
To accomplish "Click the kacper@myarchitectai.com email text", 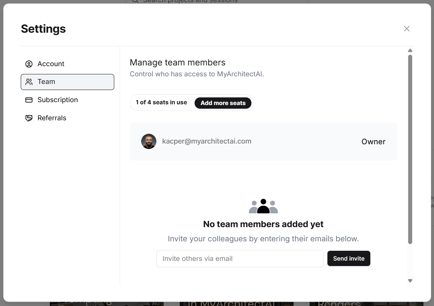I will pos(207,141).
